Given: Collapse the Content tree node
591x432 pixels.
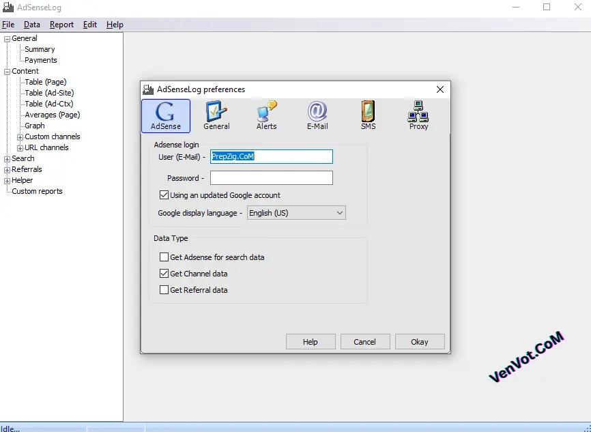Looking at the screenshot, I should click(x=7, y=72).
